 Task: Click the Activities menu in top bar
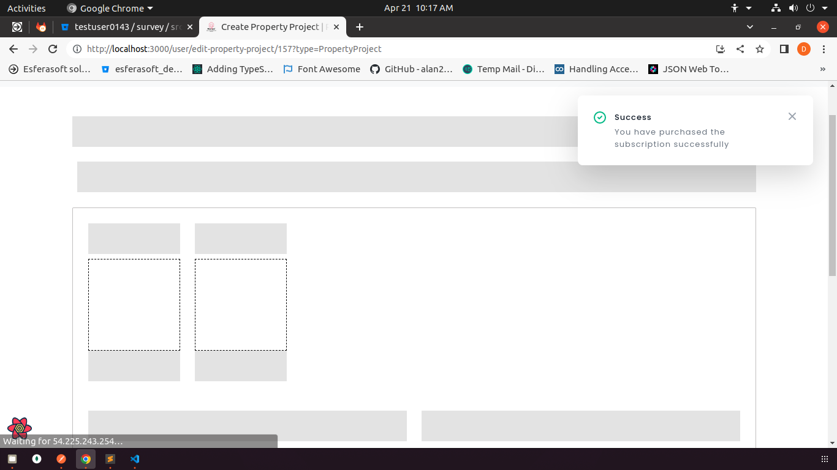26,9
